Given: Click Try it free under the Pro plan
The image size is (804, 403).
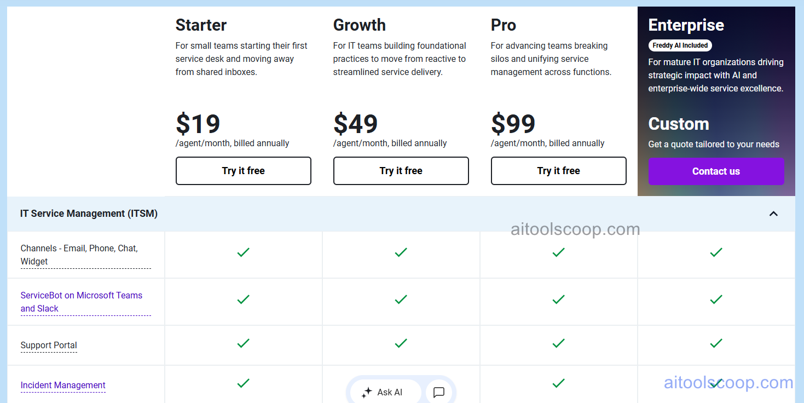Looking at the screenshot, I should pyautogui.click(x=558, y=170).
